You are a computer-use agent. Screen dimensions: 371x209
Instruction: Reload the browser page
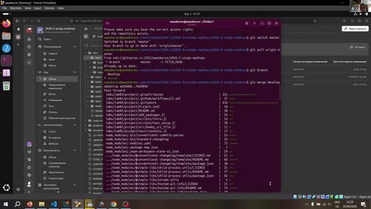[x=38, y=21]
